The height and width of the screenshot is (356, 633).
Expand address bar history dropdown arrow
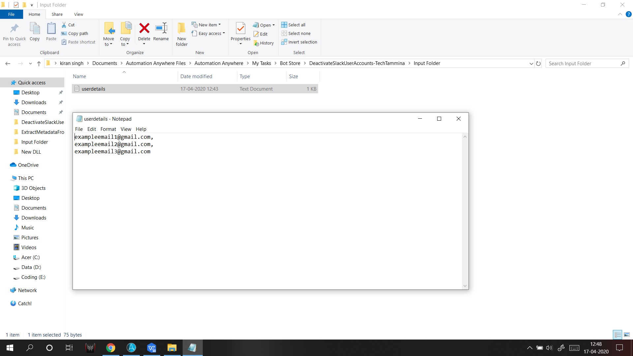(x=531, y=64)
